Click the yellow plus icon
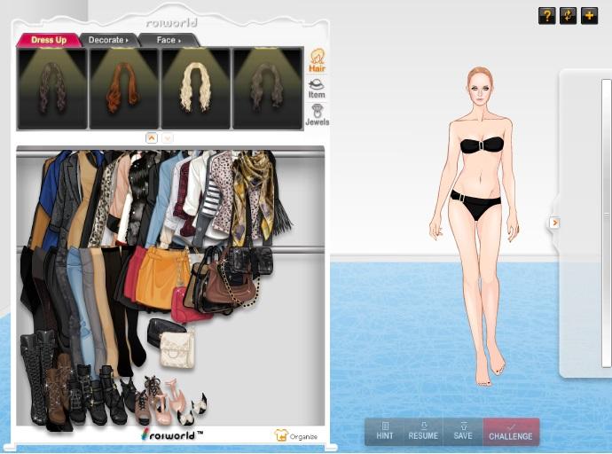This screenshot has width=612, height=454. [589, 16]
